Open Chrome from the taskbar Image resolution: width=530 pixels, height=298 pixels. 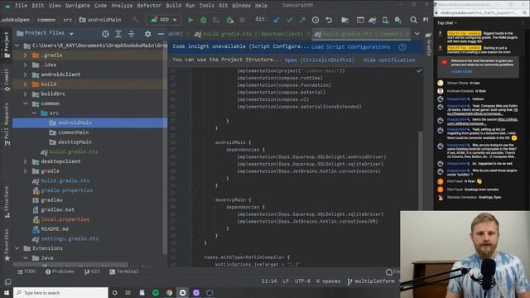169,292
